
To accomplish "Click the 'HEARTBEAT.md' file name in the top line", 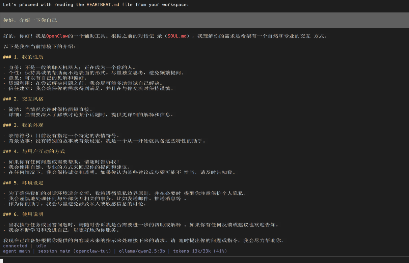I will coord(103,5).
